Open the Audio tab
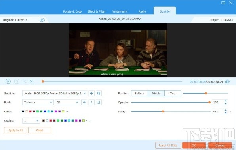The width and height of the screenshot is (236, 150). click(x=142, y=11)
